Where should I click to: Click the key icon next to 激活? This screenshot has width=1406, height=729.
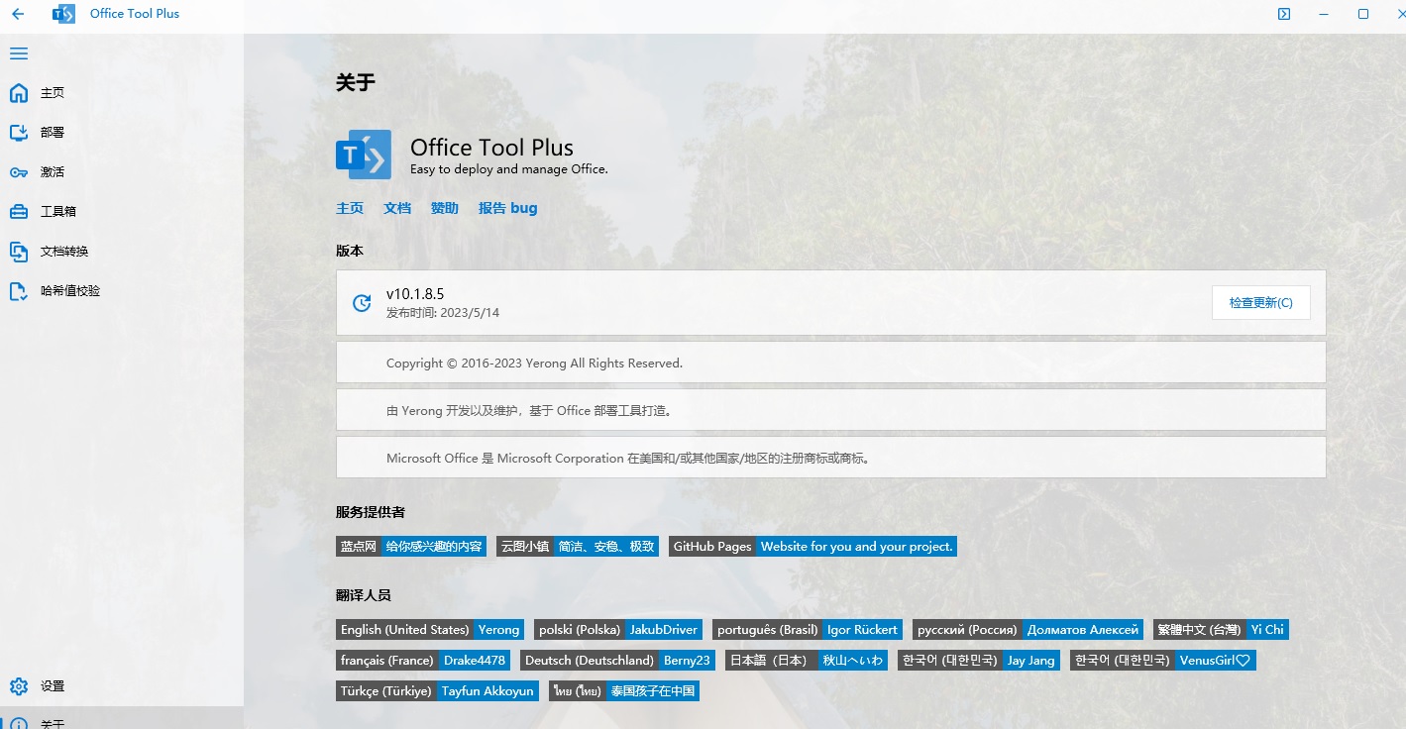point(19,172)
